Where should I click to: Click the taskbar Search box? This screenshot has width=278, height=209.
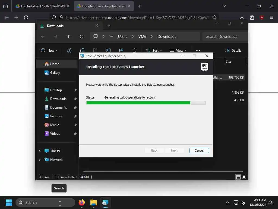[45, 202]
